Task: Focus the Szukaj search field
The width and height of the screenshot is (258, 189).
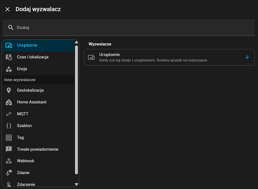Action: pyautogui.click(x=132, y=27)
